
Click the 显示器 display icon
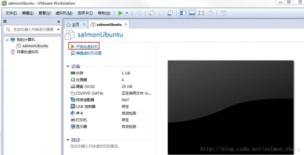[73, 126]
